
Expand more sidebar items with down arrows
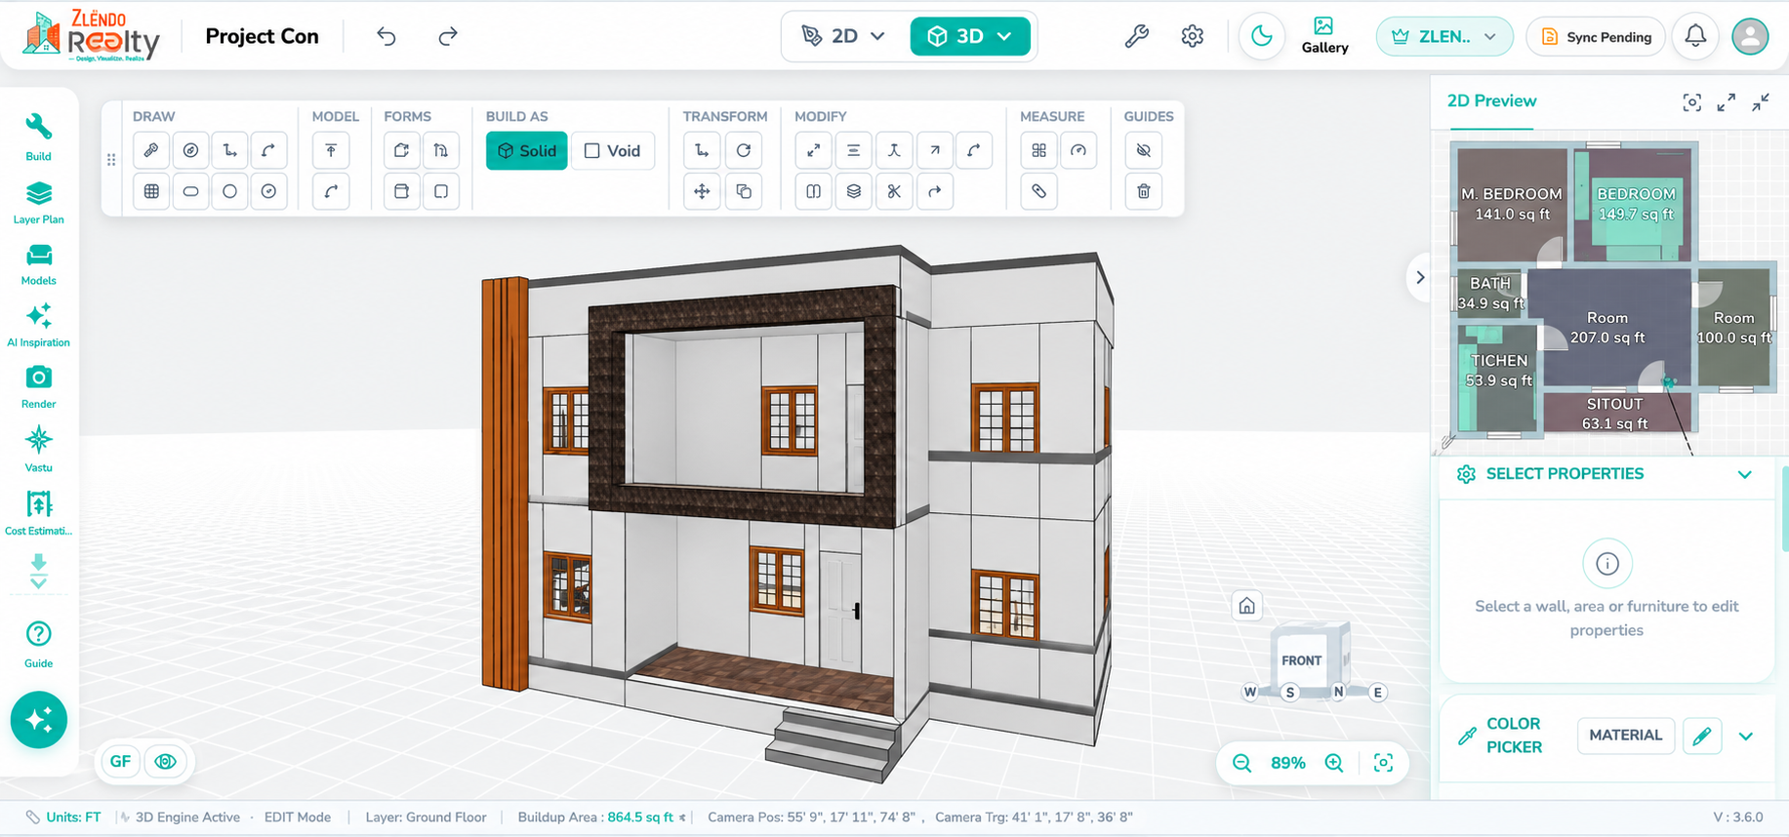(x=38, y=572)
